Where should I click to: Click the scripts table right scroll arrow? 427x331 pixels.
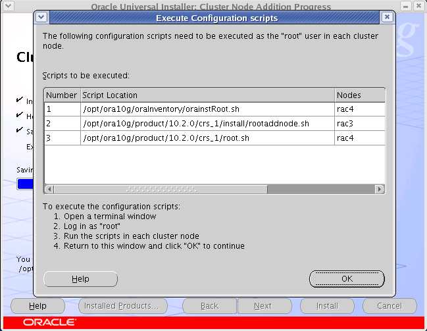pyautogui.click(x=380, y=189)
